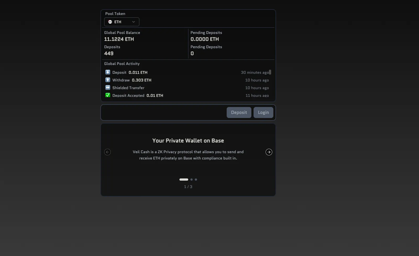This screenshot has width=419, height=256.
Task: Click the '11 hours ago' timestamp
Action: (x=257, y=95)
